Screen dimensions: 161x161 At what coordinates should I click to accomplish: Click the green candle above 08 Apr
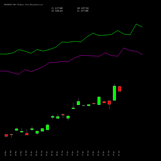pyautogui.click(x=52, y=117)
